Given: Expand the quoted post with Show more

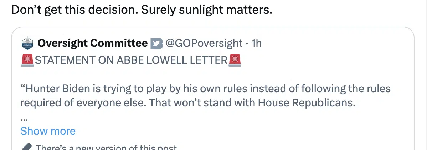Looking at the screenshot, I should click(x=48, y=131).
